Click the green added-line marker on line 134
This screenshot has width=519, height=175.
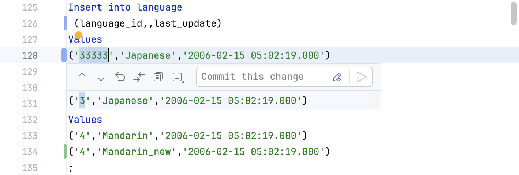65,151
